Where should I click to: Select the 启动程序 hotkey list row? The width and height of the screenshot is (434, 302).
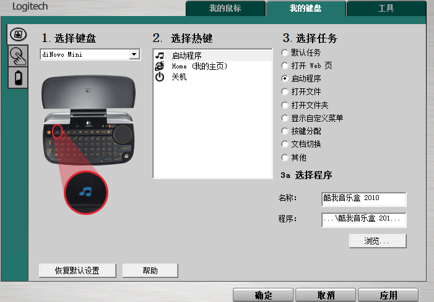point(212,56)
